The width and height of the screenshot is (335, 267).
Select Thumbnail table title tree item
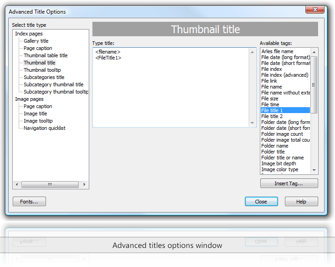pyautogui.click(x=46, y=55)
